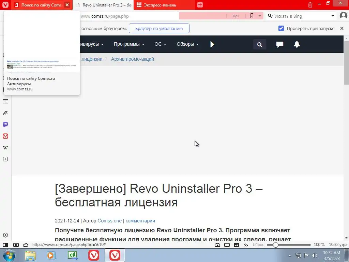Show hidden system tray icons arrow
This screenshot has height=262, width=349.
pyautogui.click(x=290, y=256)
